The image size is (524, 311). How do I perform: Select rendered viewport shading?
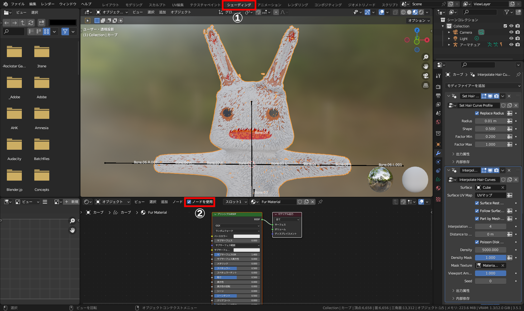pyautogui.click(x=421, y=12)
